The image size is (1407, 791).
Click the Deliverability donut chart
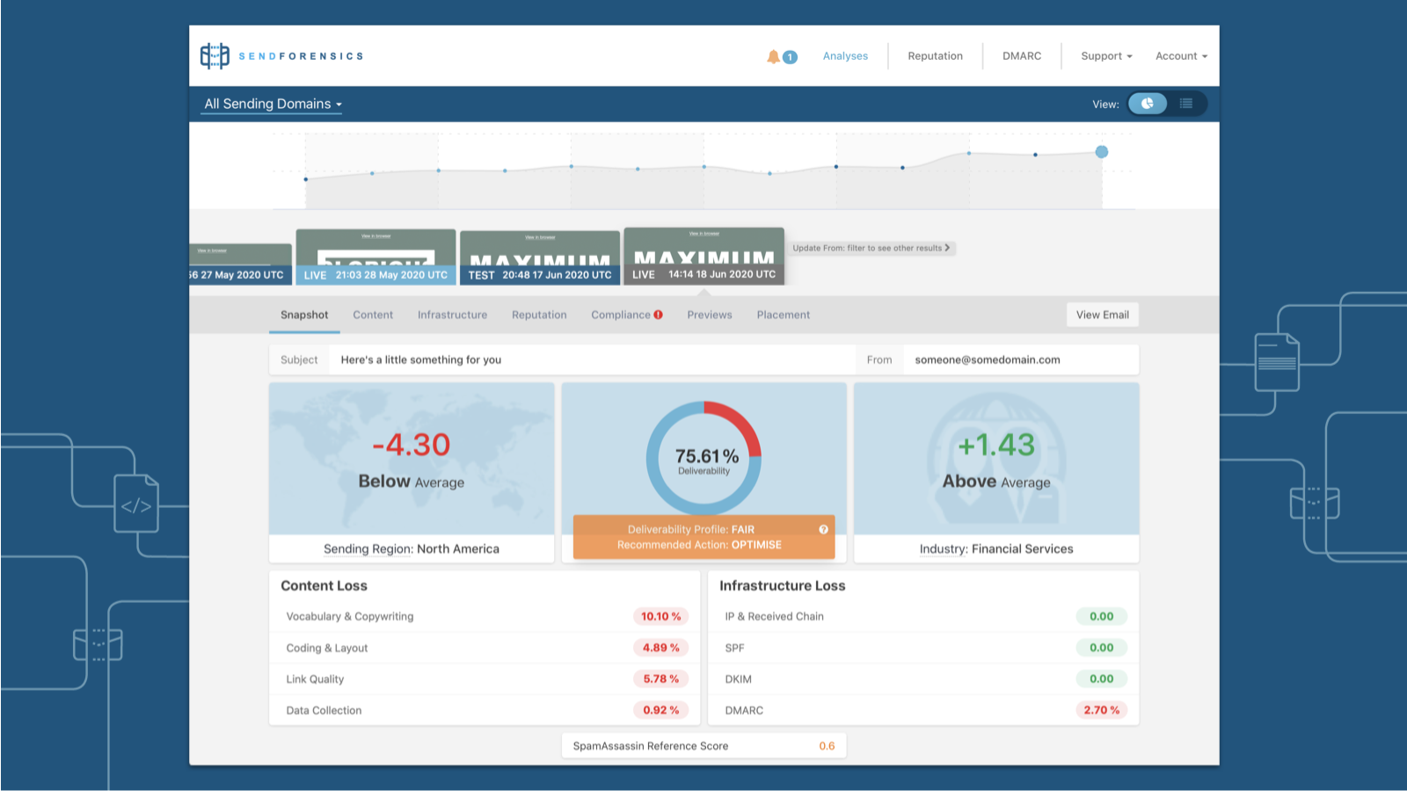pyautogui.click(x=703, y=457)
